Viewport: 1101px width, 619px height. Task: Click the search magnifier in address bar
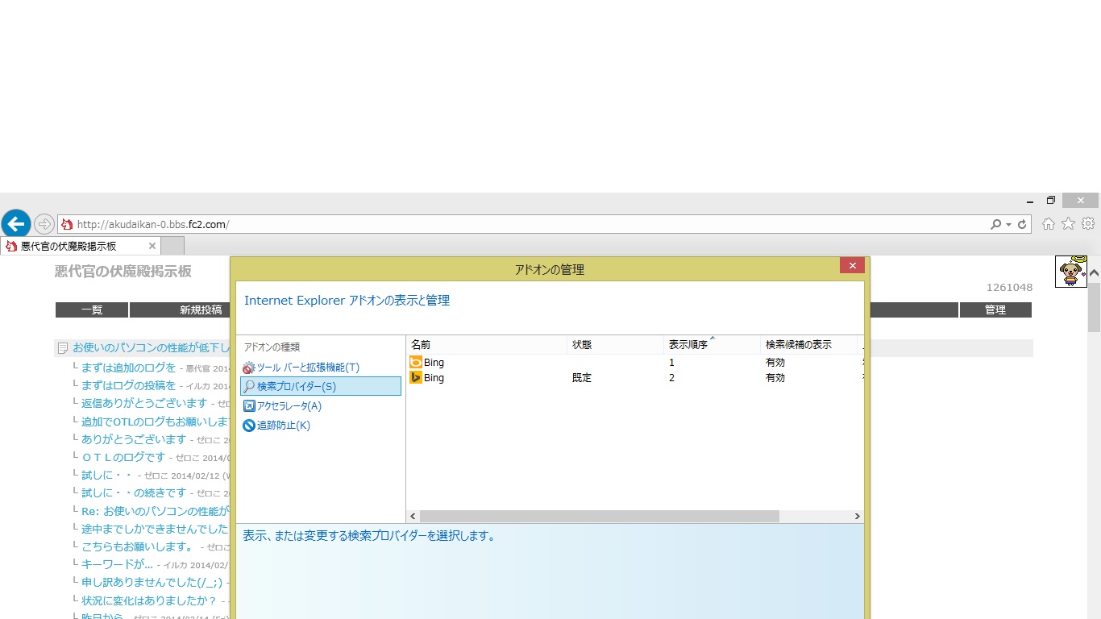click(996, 224)
